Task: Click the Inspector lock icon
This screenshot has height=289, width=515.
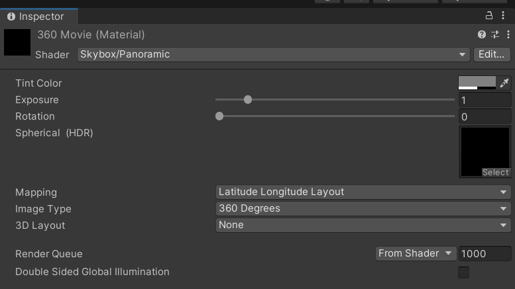Action: (x=490, y=16)
